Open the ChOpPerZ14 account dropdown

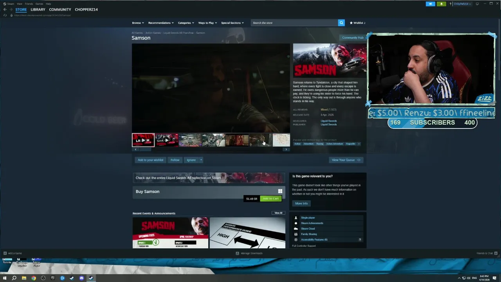[x=462, y=4]
